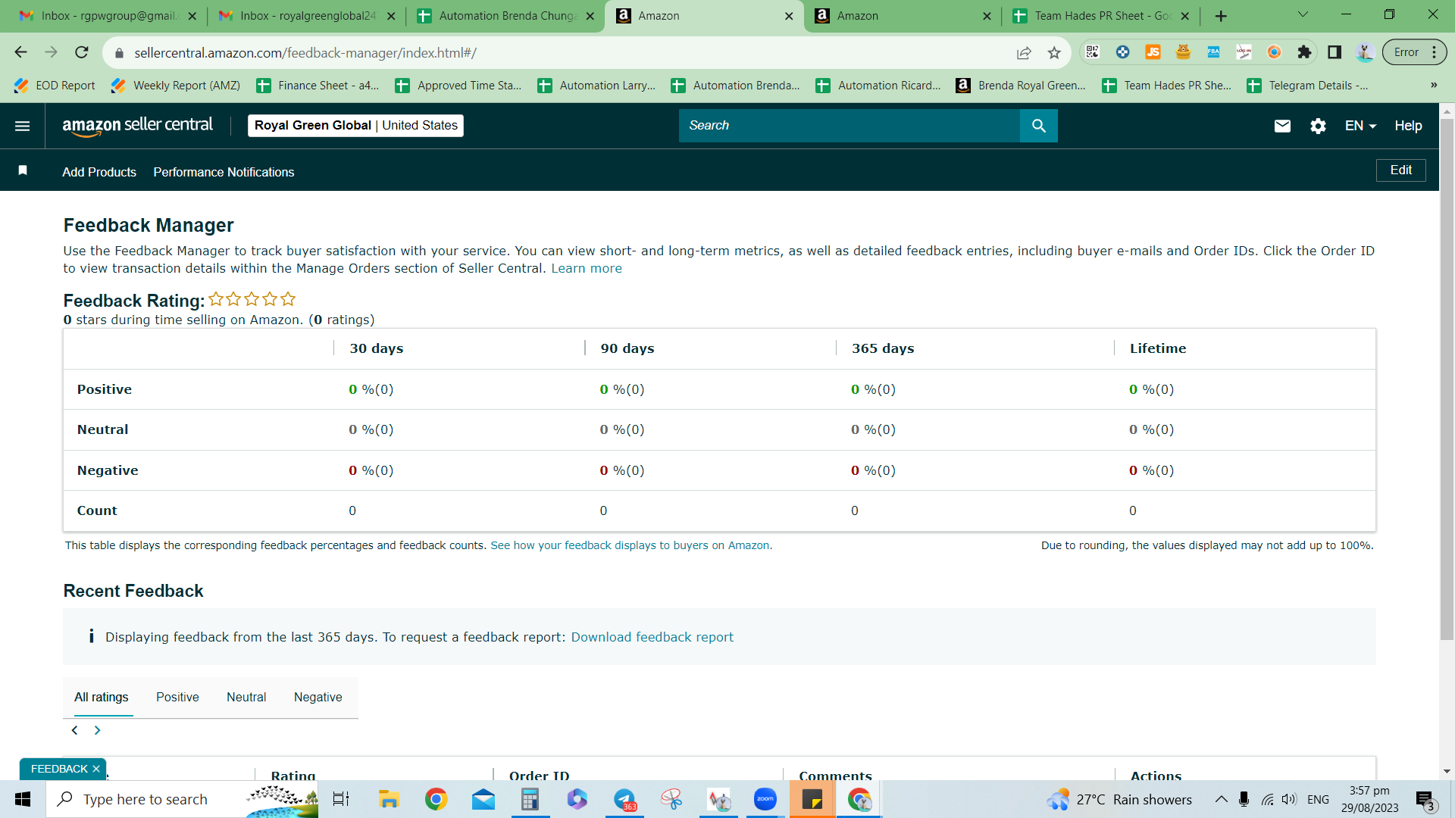Click the JS extension icon
This screenshot has width=1455, height=818.
click(x=1153, y=52)
